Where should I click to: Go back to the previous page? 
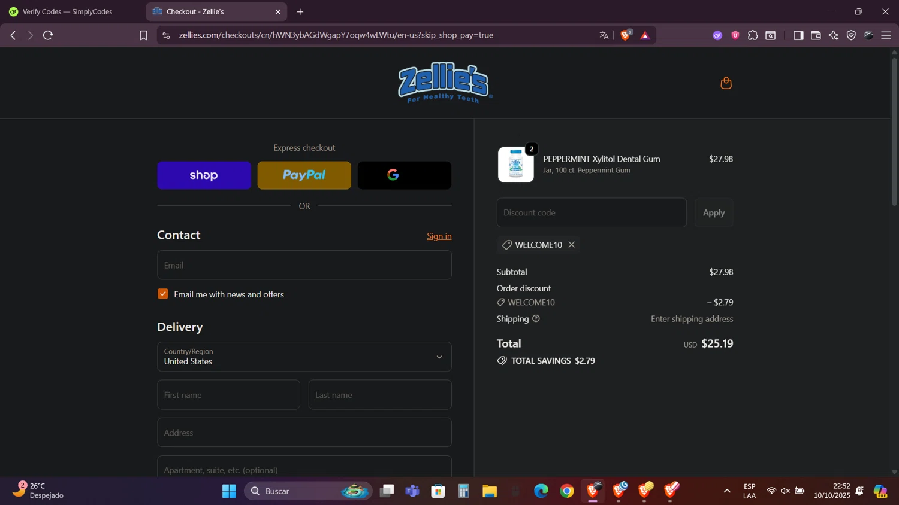point(13,35)
